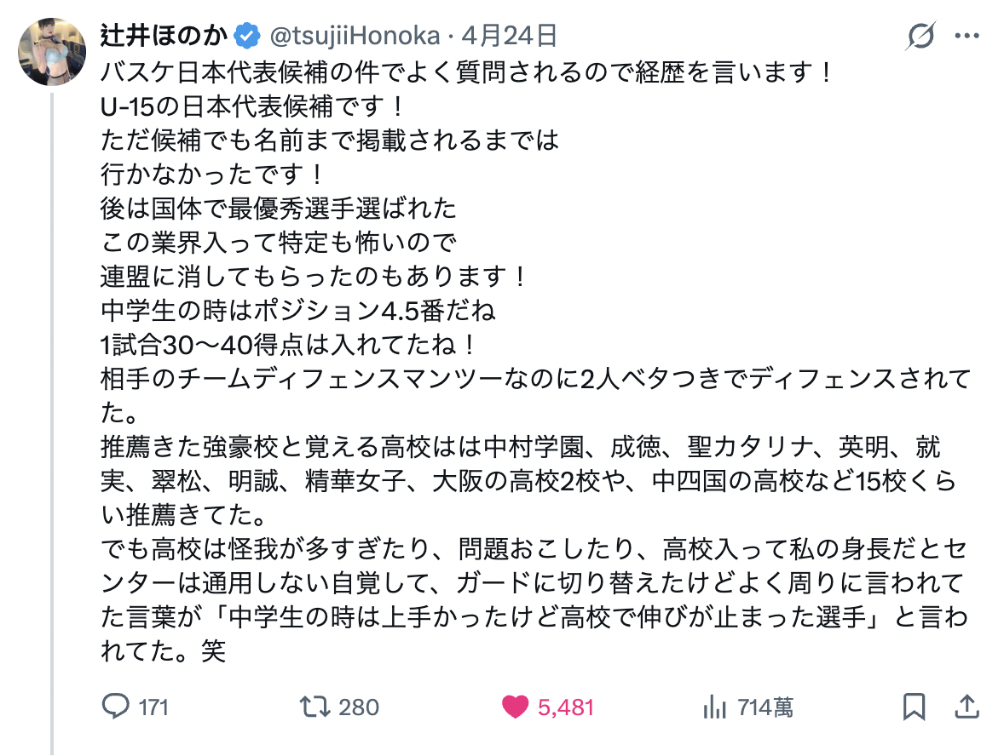Click the final tweet line ending with 笑
The width and height of the screenshot is (1004, 756).
(162, 652)
